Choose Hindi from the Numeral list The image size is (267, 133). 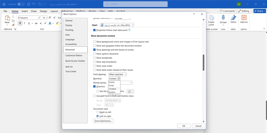[x=111, y=85]
